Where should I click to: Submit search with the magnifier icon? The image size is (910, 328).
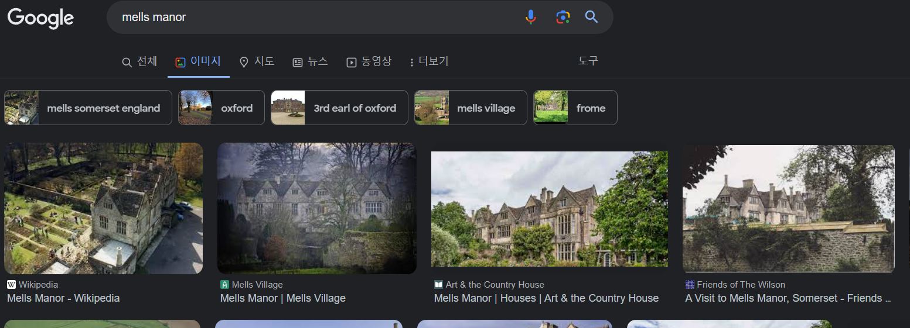point(591,17)
